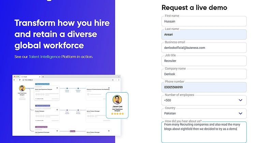The image size is (262, 143).
Task: Focus the Phone number input field
Action: [204, 87]
